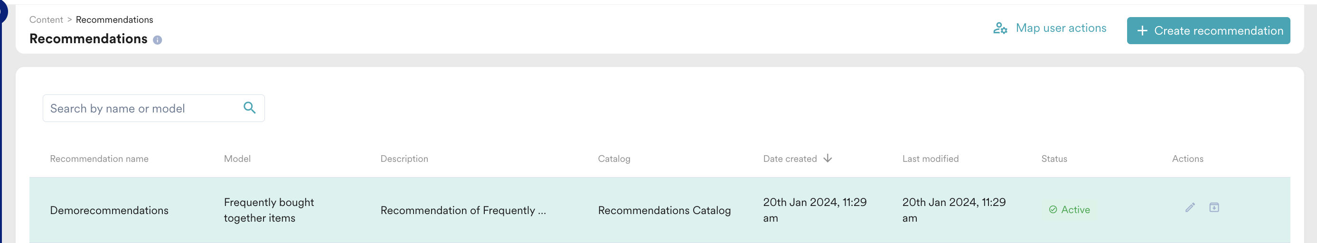Viewport: 1317px width, 243px height.
Task: Focus the Search by name or model field
Action: pyautogui.click(x=153, y=108)
